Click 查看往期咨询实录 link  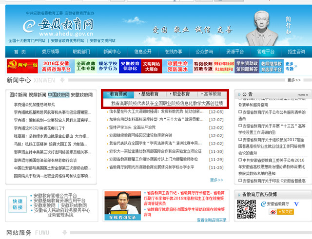coord(212,220)
